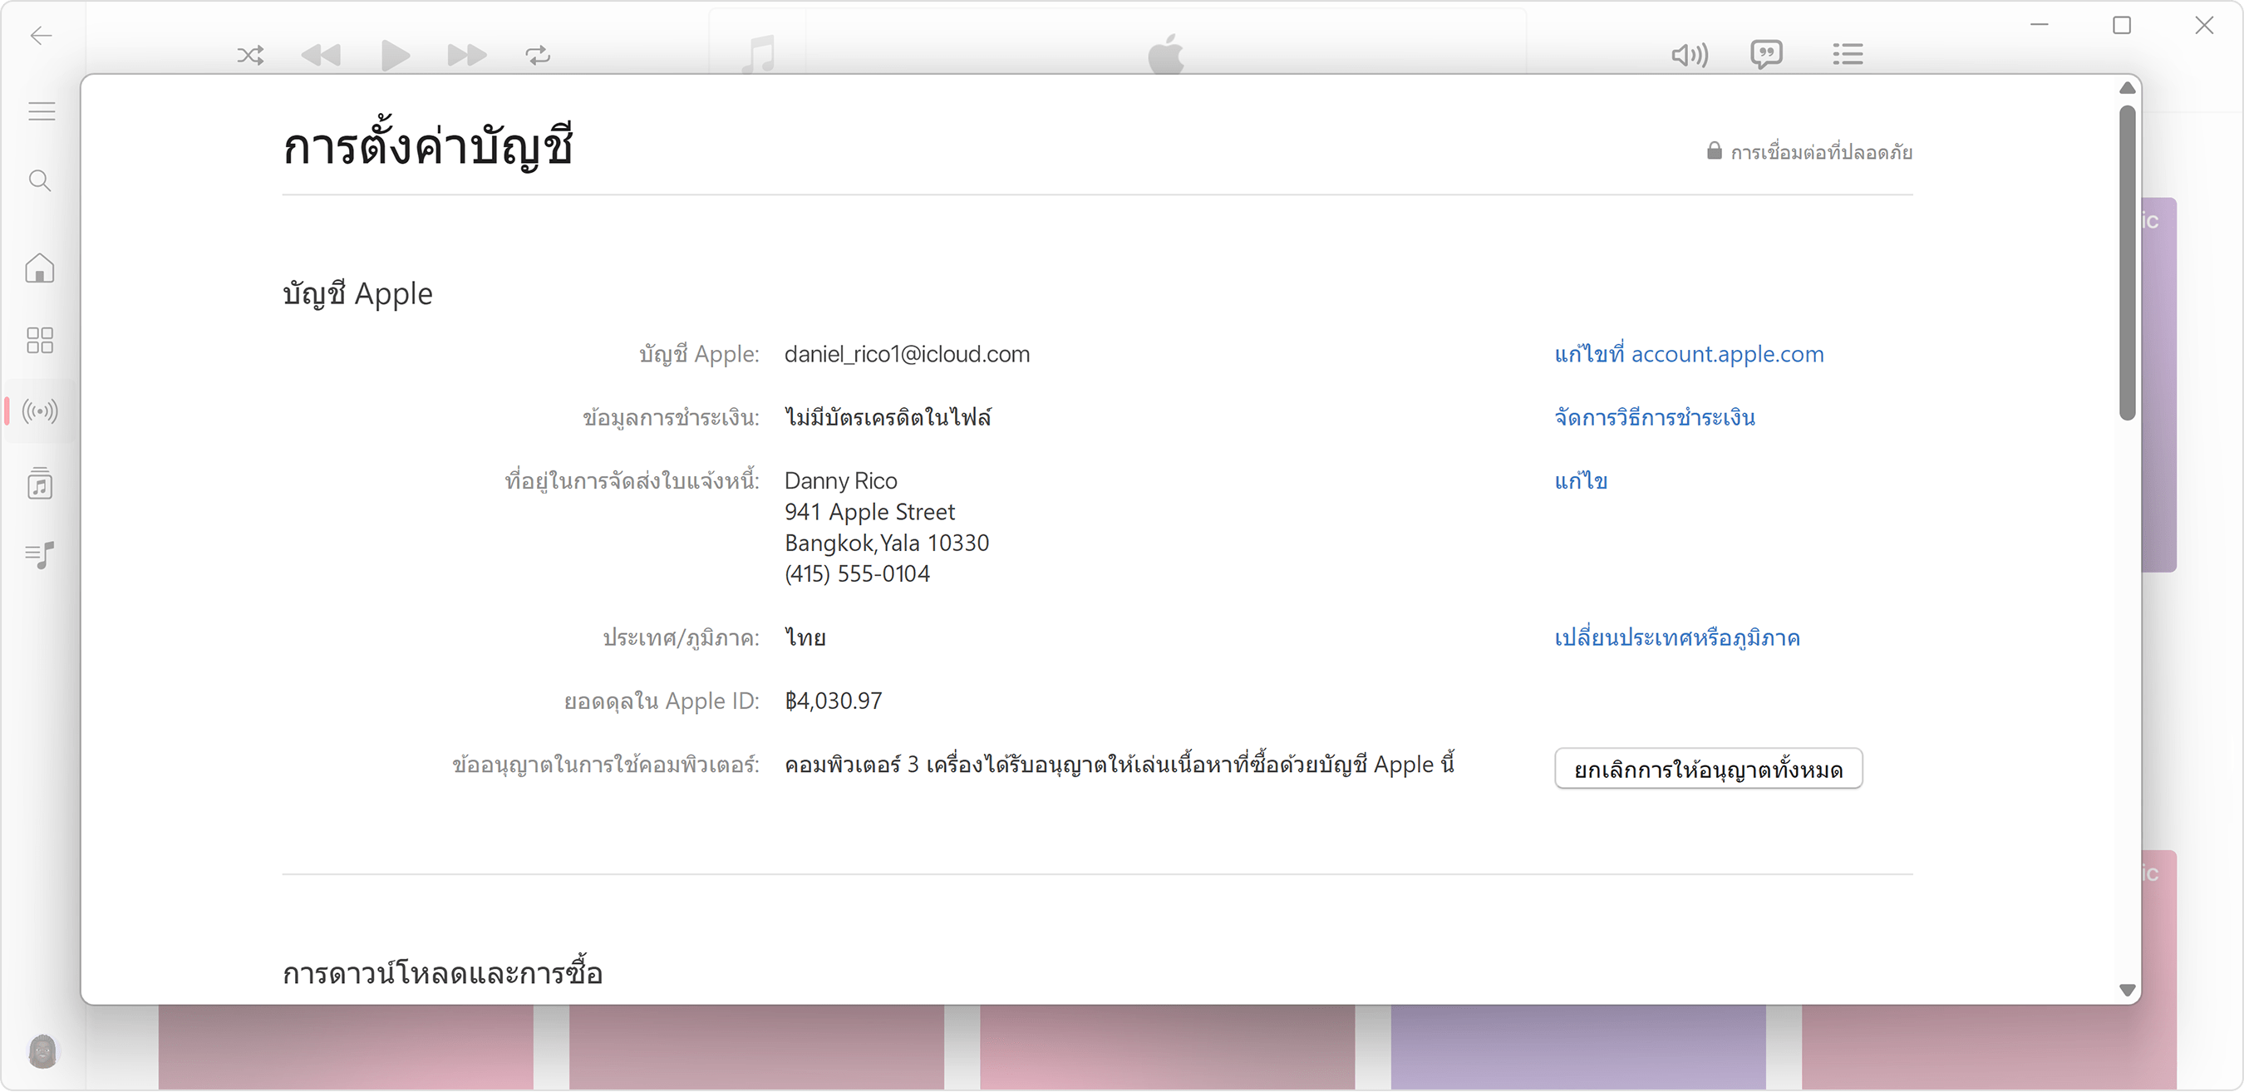Click the scrollbar up arrow
2244x1092 pixels.
coord(2128,88)
